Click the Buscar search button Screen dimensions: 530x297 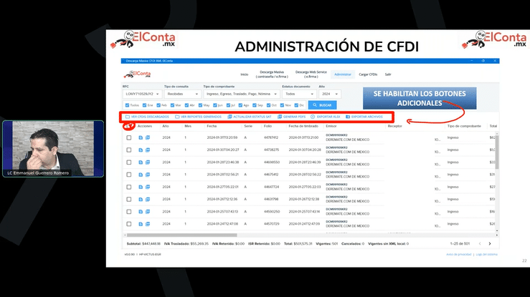(x=322, y=105)
